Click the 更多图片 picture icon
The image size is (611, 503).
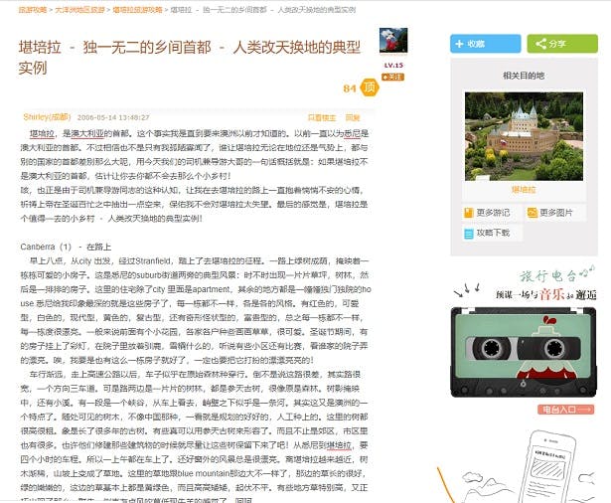534,213
